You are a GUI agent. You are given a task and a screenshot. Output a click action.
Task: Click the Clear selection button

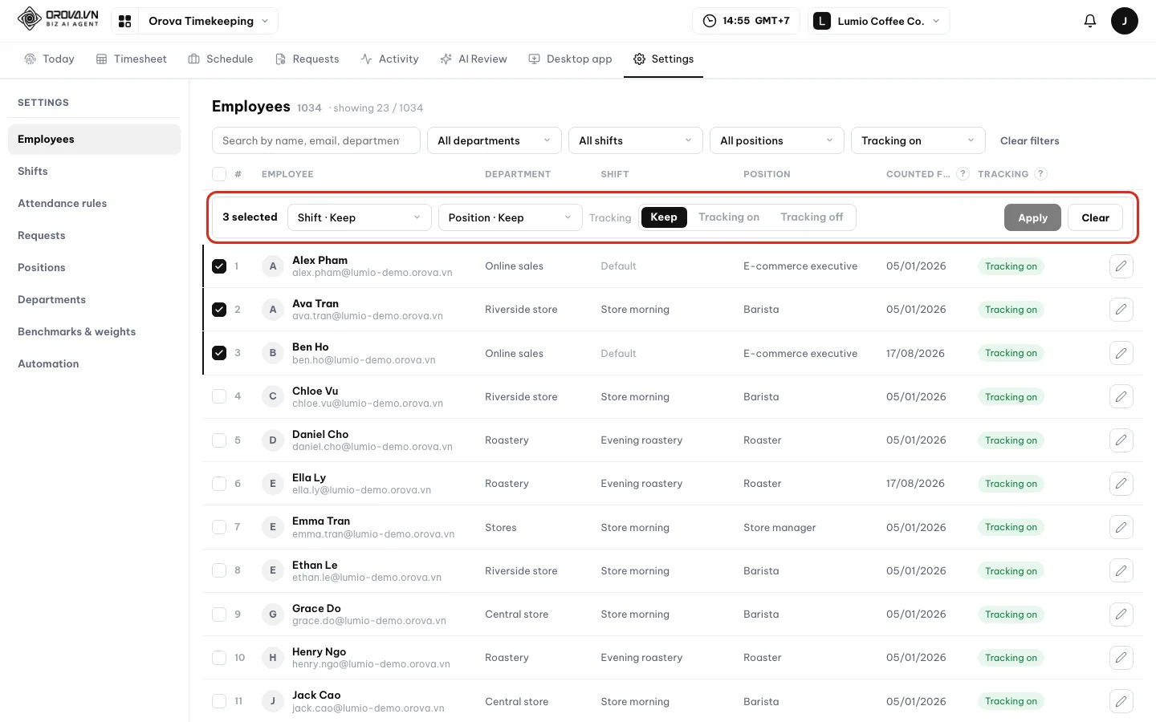coord(1095,217)
